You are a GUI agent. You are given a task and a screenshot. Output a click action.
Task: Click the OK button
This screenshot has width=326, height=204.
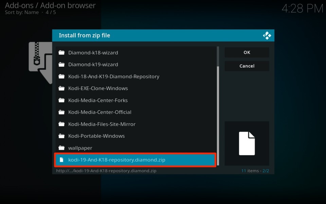(247, 52)
